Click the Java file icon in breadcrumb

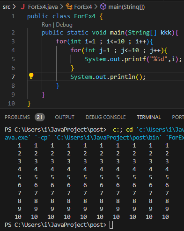23,7
